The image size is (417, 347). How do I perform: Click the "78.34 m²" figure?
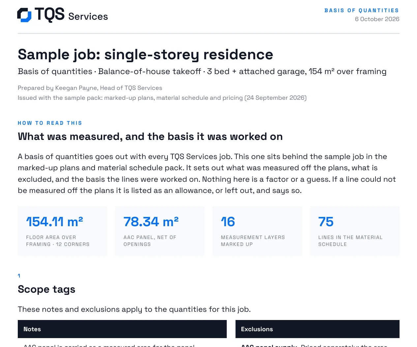151,222
